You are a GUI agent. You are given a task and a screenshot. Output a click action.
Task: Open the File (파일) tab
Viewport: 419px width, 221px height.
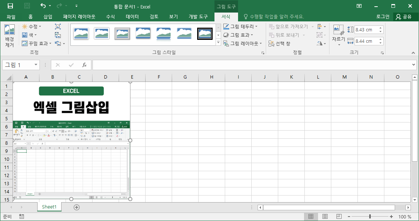click(11, 17)
